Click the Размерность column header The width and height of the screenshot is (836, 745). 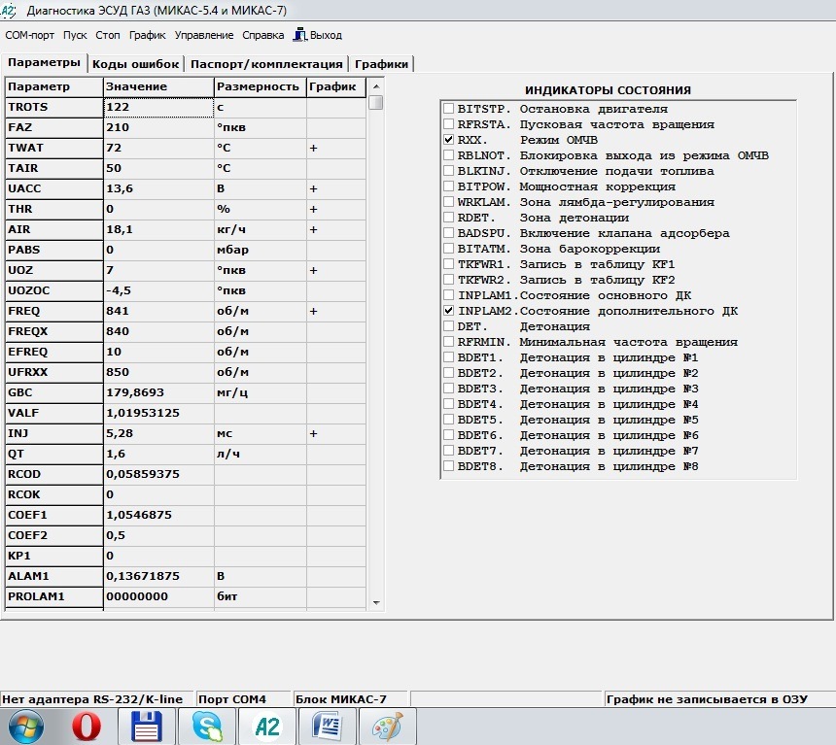tap(261, 86)
